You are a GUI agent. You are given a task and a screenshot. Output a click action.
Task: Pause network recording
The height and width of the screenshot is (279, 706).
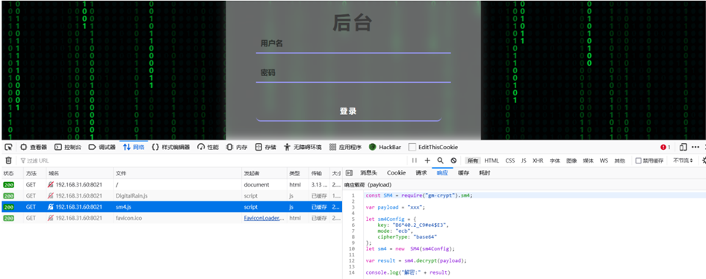tap(415, 160)
